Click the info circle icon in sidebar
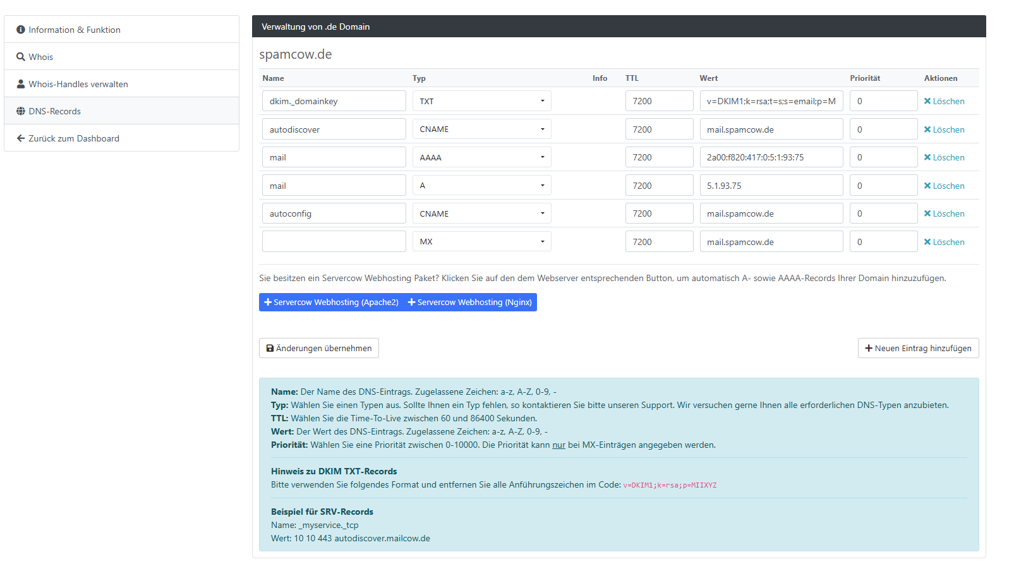The height and width of the screenshot is (564, 1014). 21,30
